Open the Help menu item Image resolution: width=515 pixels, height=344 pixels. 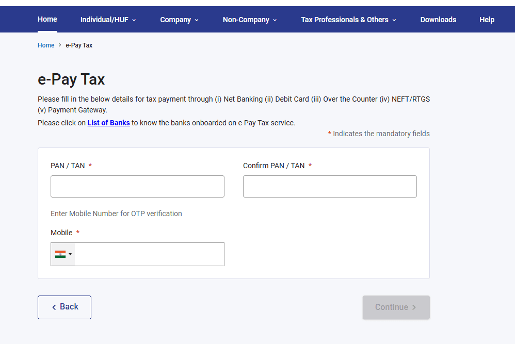pyautogui.click(x=487, y=20)
